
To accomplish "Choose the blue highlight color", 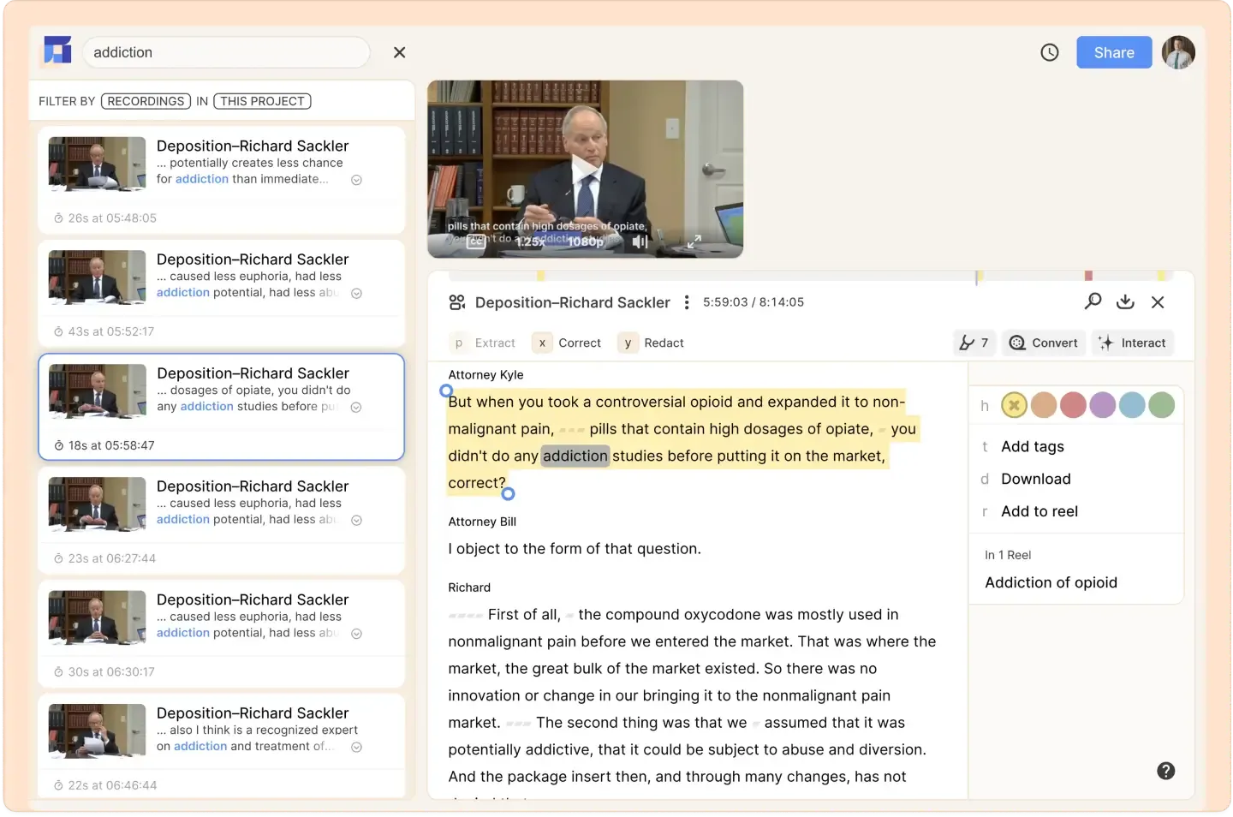I will pyautogui.click(x=1132, y=405).
